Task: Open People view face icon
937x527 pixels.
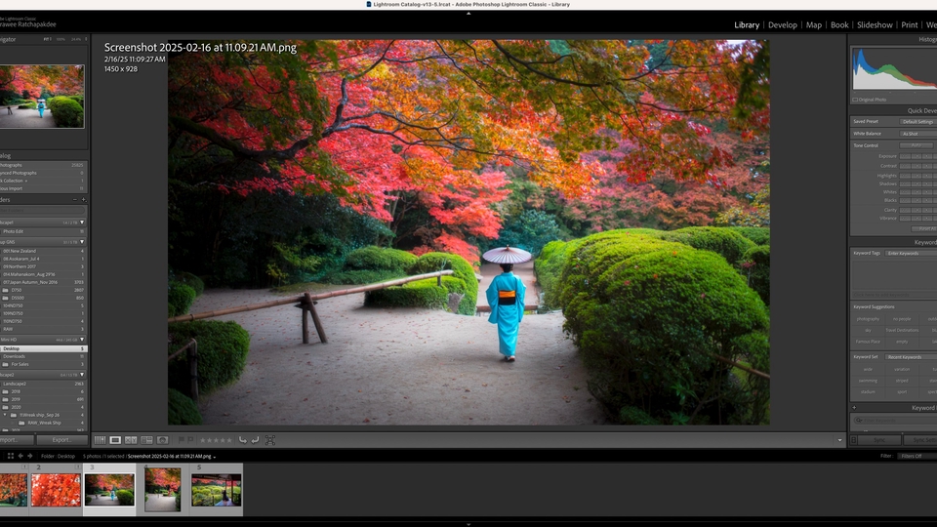Action: coord(162,440)
